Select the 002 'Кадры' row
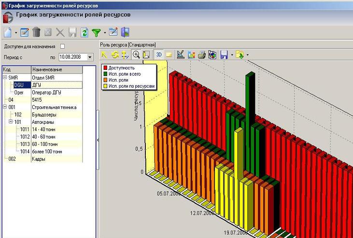The width and height of the screenshot is (353, 238). [x=42, y=159]
